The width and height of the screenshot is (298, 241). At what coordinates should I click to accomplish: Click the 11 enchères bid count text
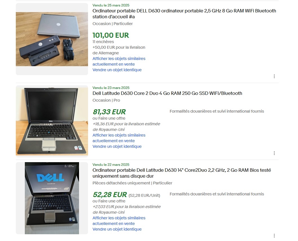pyautogui.click(x=103, y=42)
